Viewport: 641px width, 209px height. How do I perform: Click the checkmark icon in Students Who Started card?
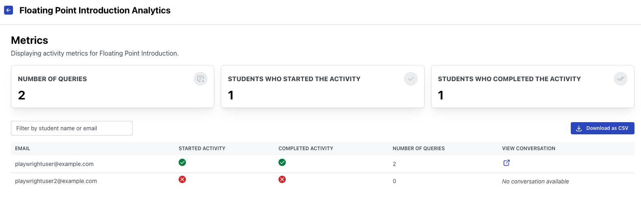pyautogui.click(x=410, y=79)
